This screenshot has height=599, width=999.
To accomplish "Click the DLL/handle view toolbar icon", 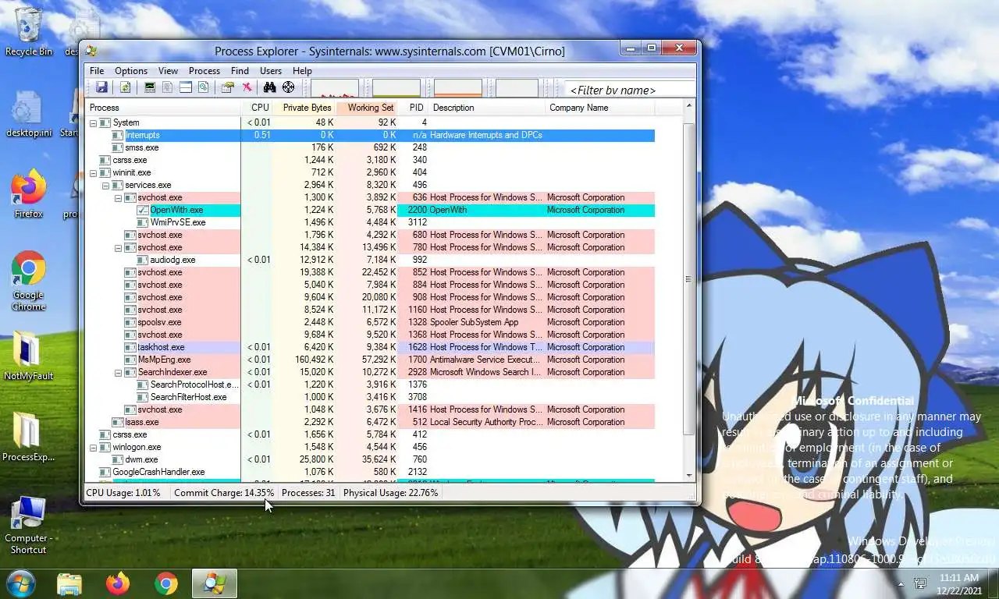I will pos(203,87).
